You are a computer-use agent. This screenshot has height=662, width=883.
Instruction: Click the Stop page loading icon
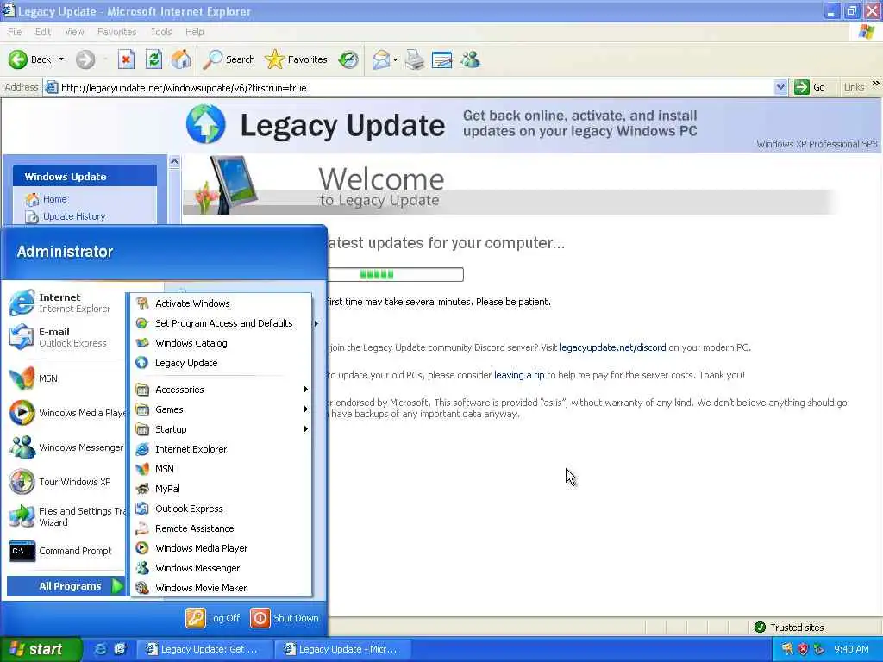(126, 59)
